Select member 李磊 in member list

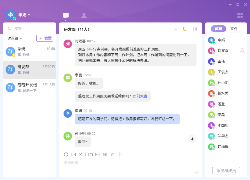tap(226, 115)
